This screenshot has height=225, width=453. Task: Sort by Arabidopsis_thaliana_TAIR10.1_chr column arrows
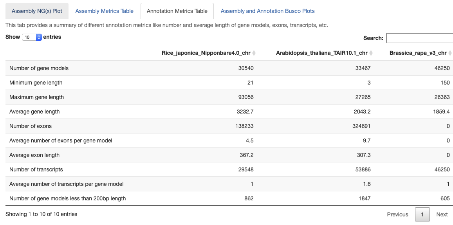click(x=371, y=53)
